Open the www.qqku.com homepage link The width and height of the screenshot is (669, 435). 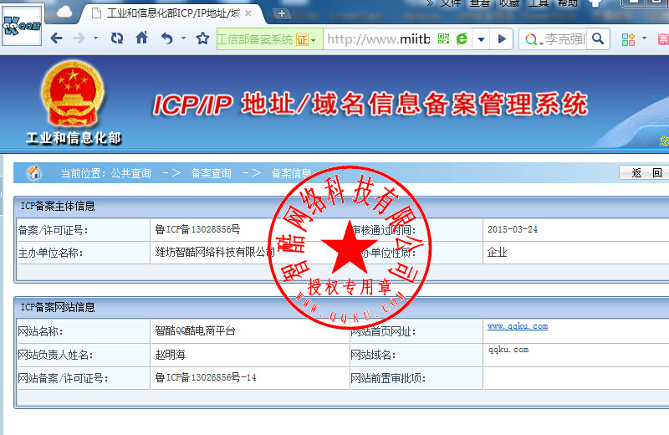coord(517,326)
